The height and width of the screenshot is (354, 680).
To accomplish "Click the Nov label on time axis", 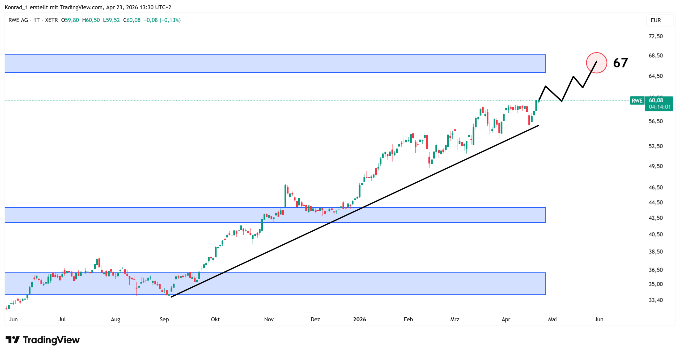I will pos(269,319).
